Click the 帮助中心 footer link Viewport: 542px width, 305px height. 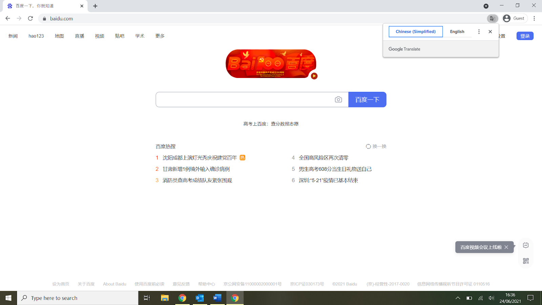click(207, 284)
